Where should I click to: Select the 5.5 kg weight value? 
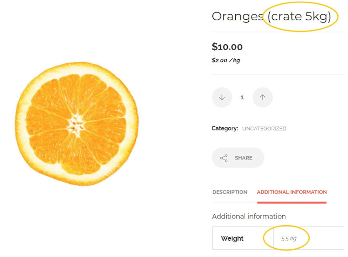point(289,238)
